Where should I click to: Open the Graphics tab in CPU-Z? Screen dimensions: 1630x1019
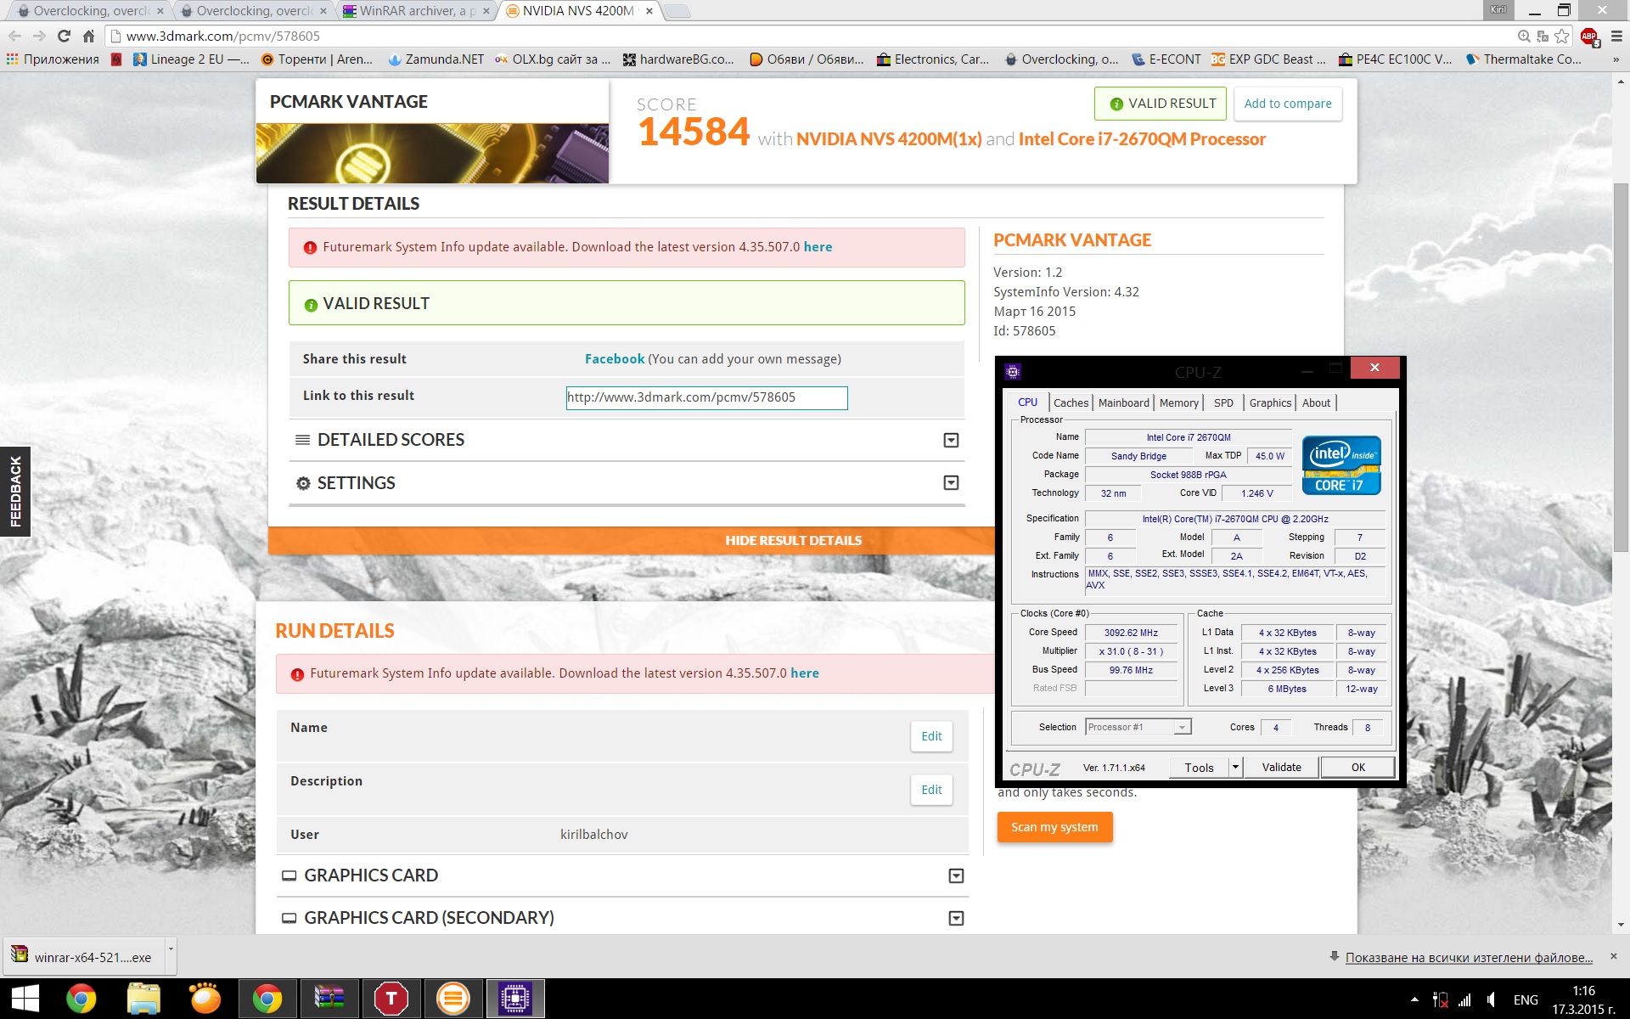point(1270,403)
